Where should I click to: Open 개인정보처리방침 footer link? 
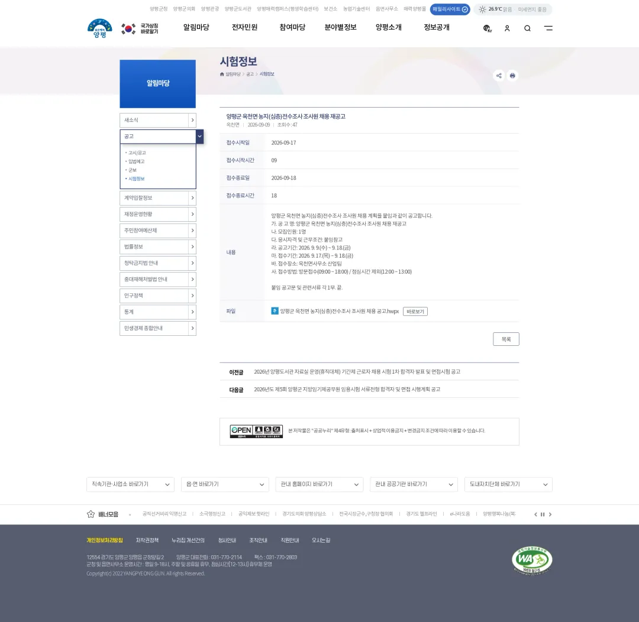click(104, 540)
